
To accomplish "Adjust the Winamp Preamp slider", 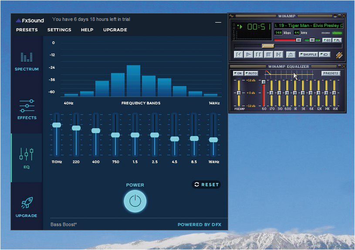I will (x=239, y=93).
